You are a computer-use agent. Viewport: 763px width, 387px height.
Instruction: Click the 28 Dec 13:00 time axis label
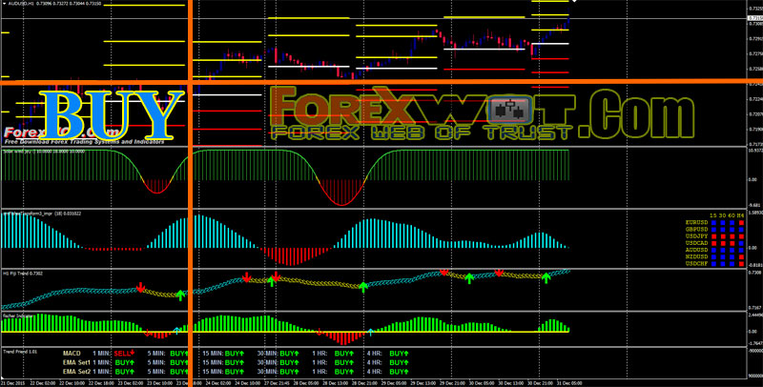[x=337, y=383]
